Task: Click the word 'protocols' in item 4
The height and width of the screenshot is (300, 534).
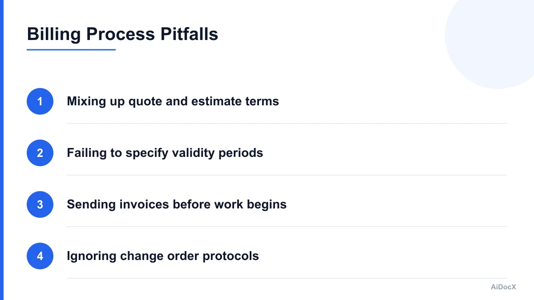Action: pyautogui.click(x=231, y=256)
